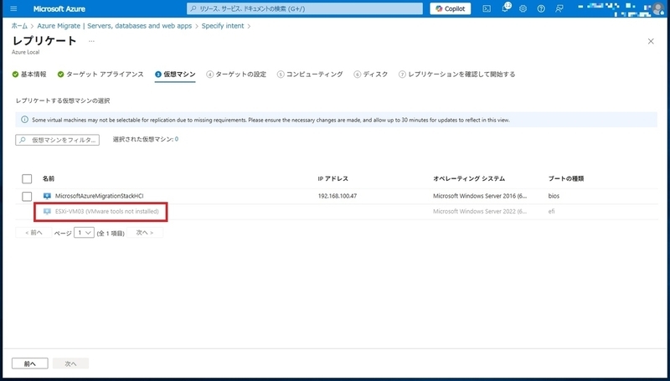Click the レプリケートする仮想マシンの選択 heading

(x=63, y=100)
